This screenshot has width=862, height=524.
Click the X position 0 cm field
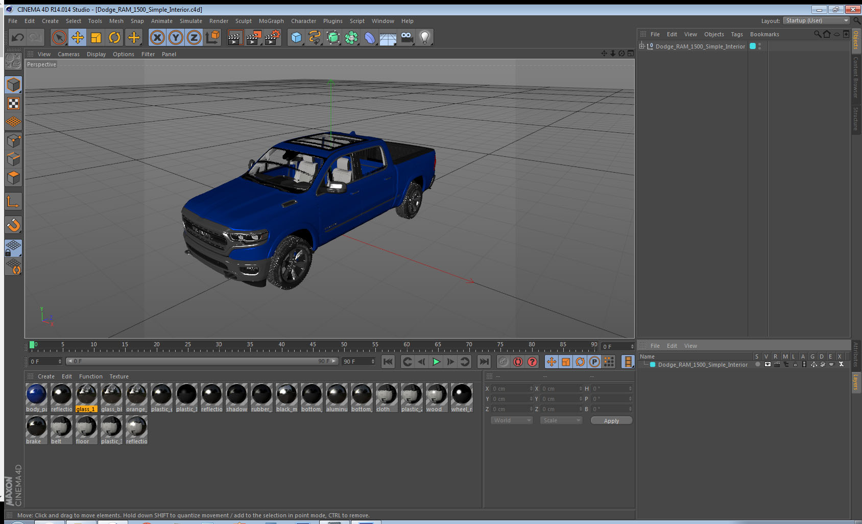coord(512,389)
